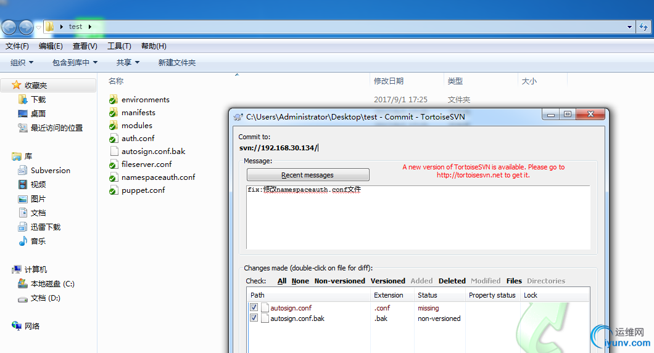This screenshot has height=353, width=654.
Task: Select the fileserver.conf file icon
Action: (x=113, y=164)
